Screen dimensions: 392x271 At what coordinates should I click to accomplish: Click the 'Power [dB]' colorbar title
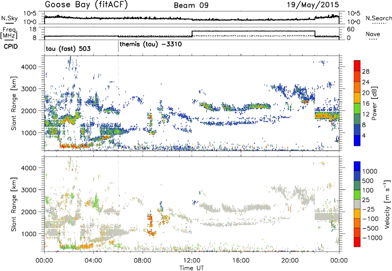point(374,103)
